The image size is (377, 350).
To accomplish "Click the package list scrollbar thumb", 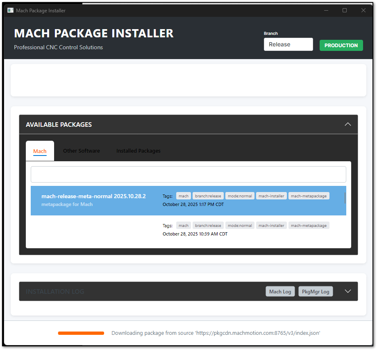I will pyautogui.click(x=345, y=198).
